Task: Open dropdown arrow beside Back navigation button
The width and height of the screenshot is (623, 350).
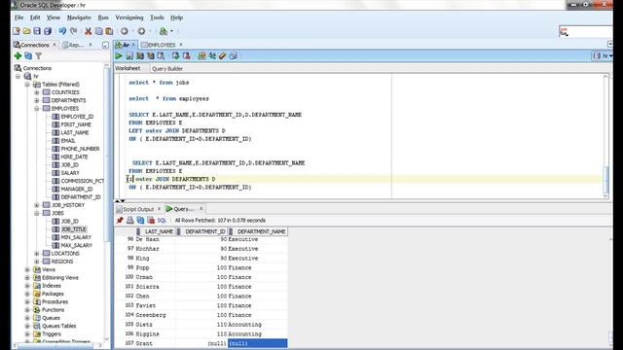Action: (x=132, y=31)
